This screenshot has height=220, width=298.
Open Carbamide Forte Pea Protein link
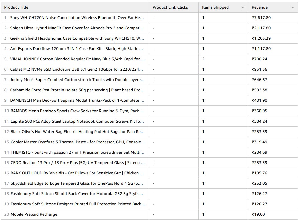click(77, 90)
